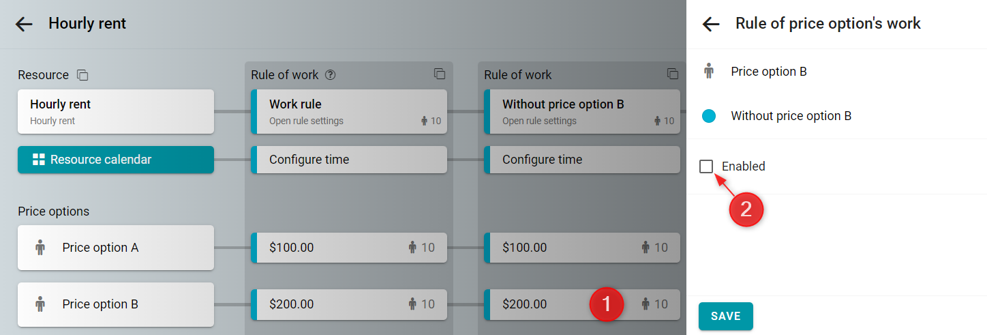Open $100.00 price cell under Work rule

[349, 248]
